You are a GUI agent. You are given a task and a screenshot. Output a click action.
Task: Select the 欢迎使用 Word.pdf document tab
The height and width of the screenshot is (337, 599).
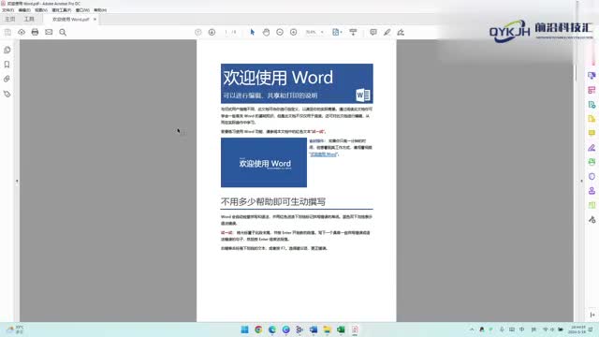point(71,19)
